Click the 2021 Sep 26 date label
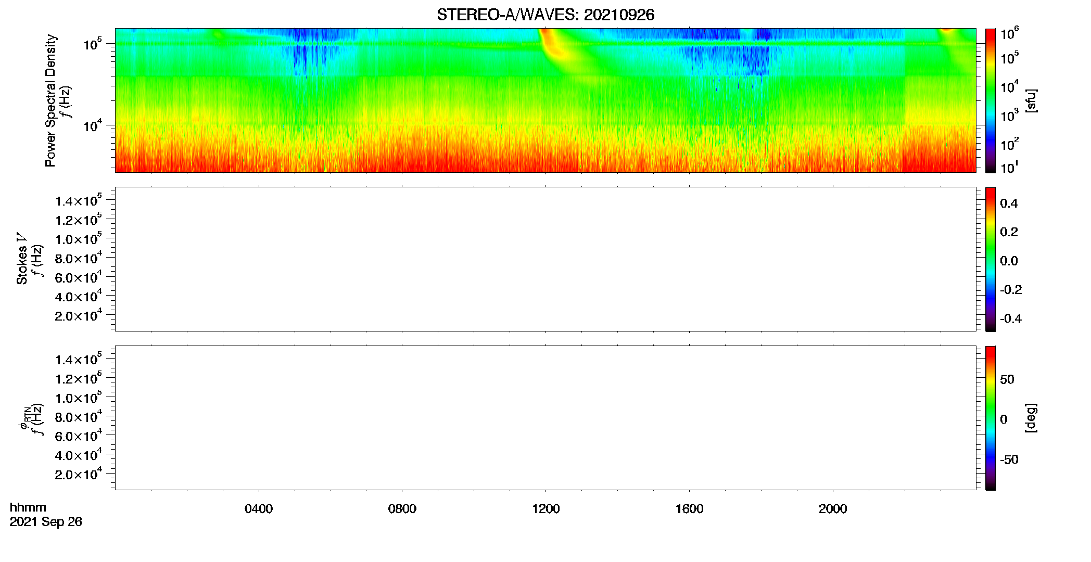Screen dimensions: 1091x562 pyautogui.click(x=46, y=522)
